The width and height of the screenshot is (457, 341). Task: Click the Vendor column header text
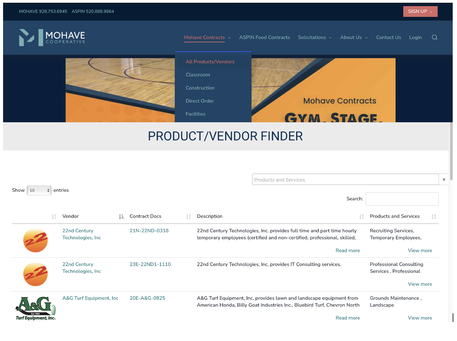pyautogui.click(x=70, y=216)
